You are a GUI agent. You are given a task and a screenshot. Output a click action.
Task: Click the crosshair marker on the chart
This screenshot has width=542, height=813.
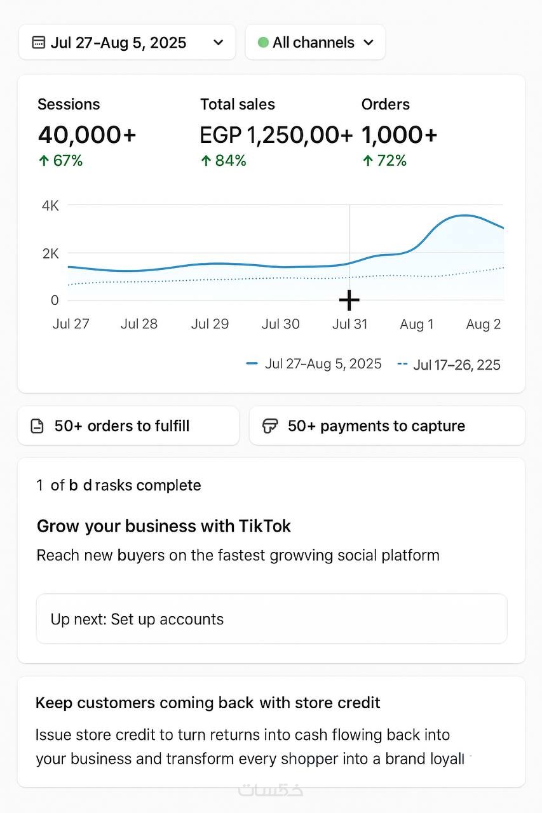pyautogui.click(x=349, y=300)
